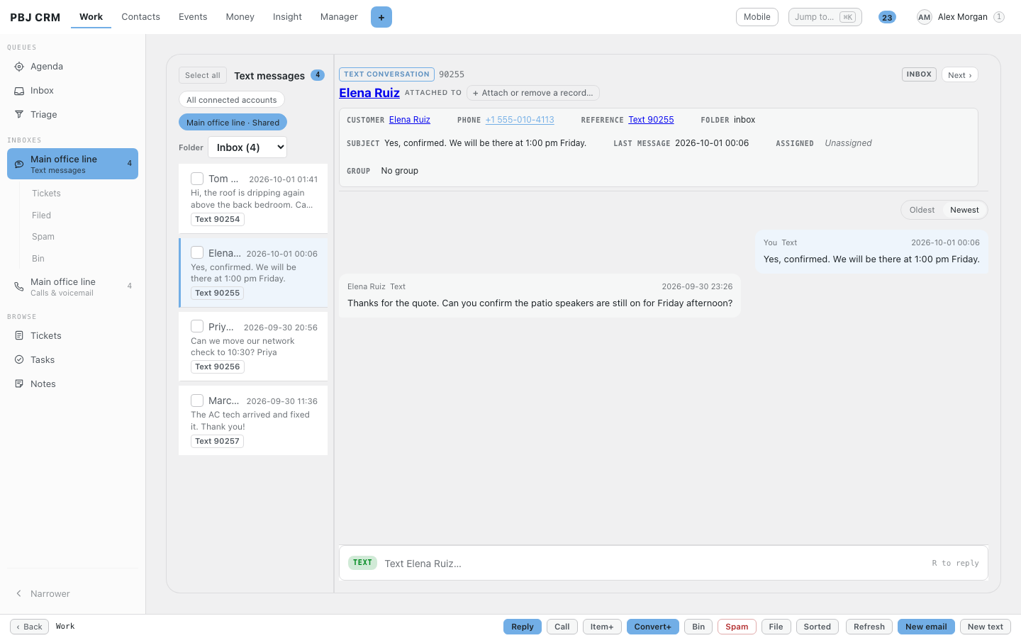
Task: Go to the Money tab
Action: click(x=240, y=17)
